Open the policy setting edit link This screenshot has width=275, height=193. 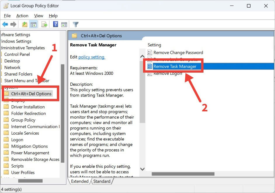click(92, 57)
